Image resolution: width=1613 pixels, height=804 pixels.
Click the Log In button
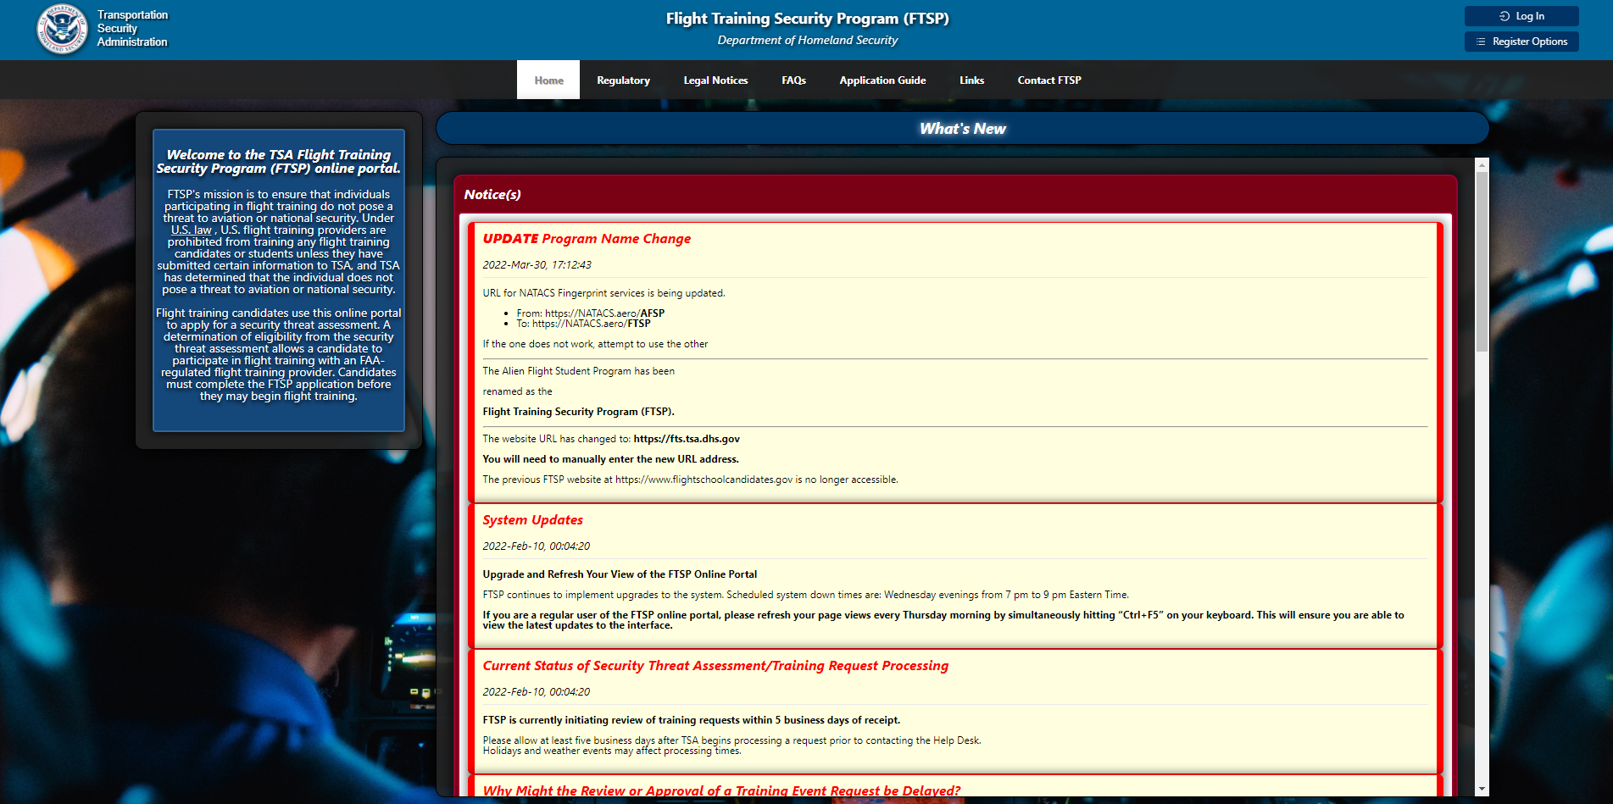click(x=1521, y=16)
